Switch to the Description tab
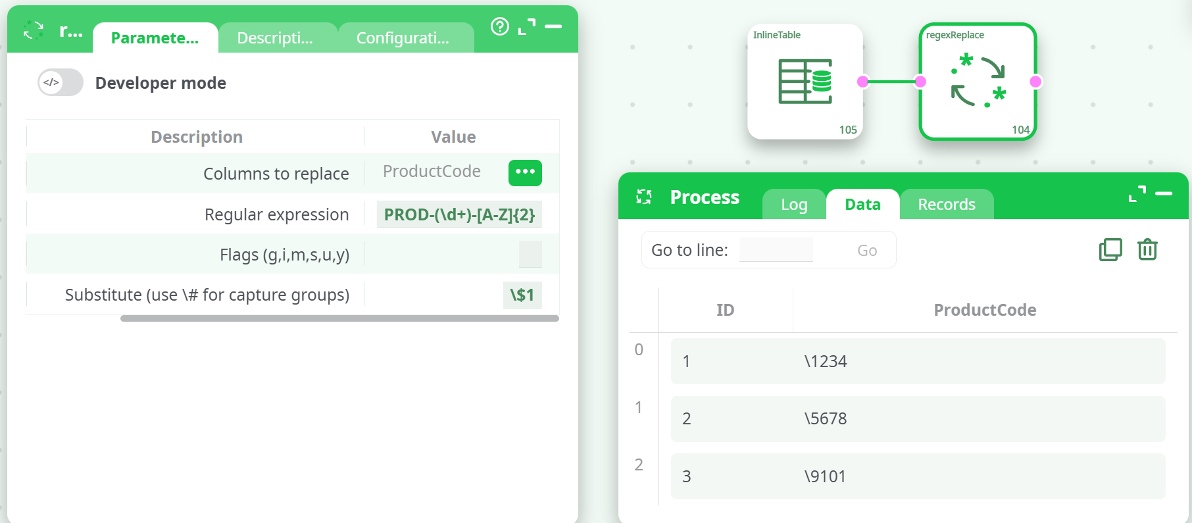The height and width of the screenshot is (523, 1192). tap(275, 38)
